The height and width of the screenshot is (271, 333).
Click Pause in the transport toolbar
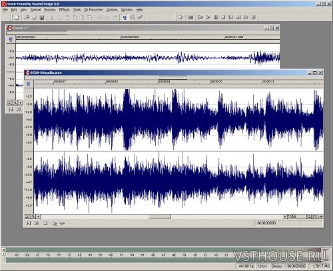tap(215, 17)
